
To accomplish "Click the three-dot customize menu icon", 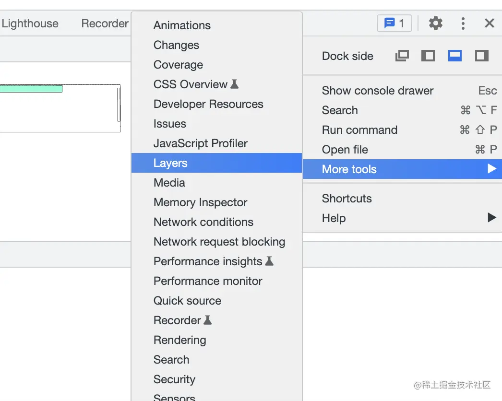I will click(x=463, y=23).
